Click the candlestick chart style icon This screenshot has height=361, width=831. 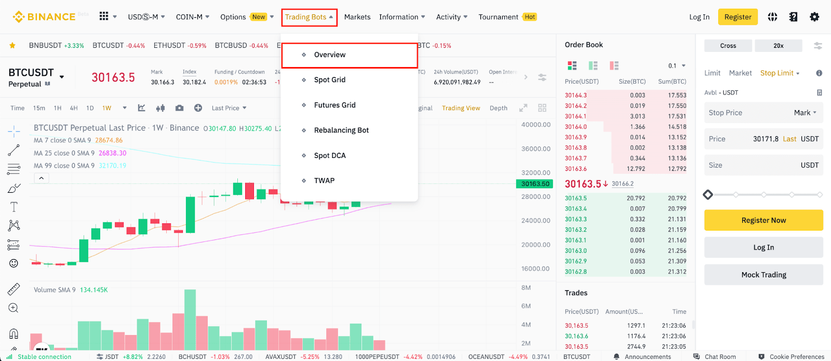(x=160, y=108)
